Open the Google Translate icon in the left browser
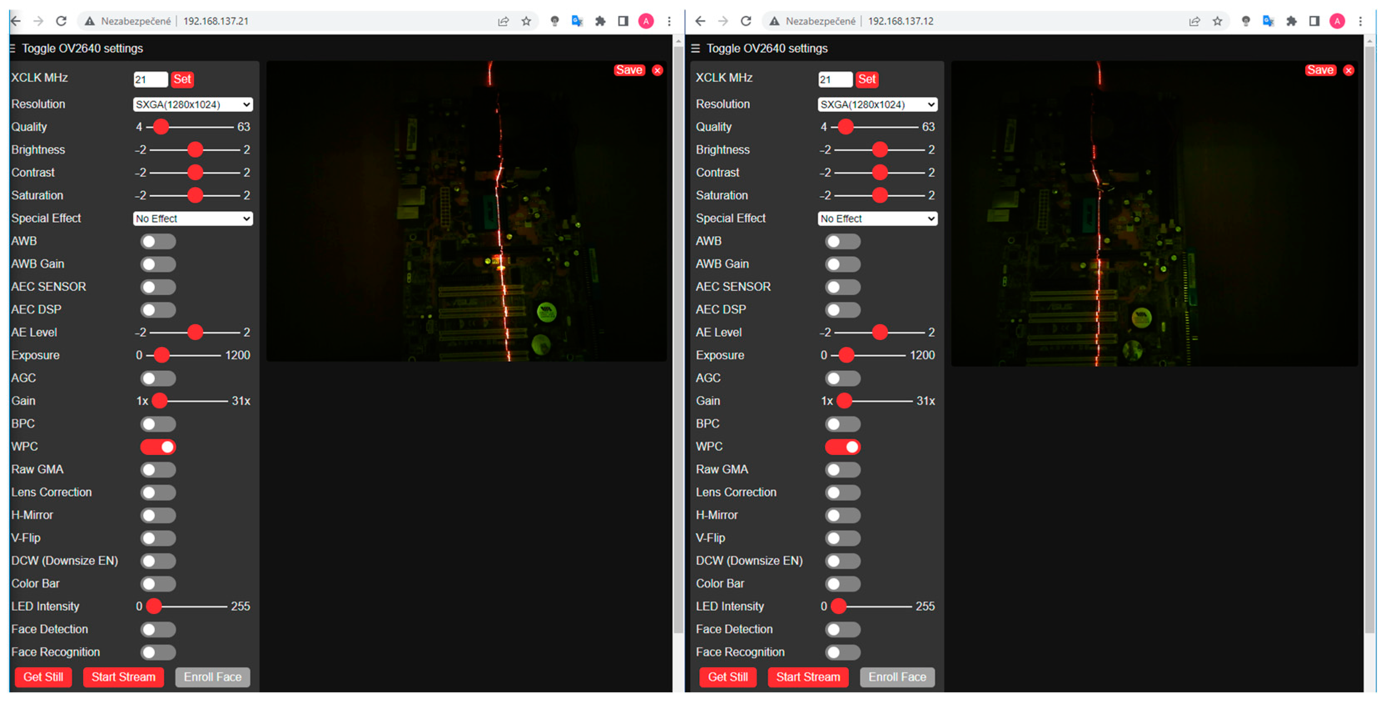Viewport: 1385px width, 701px height. point(577,21)
